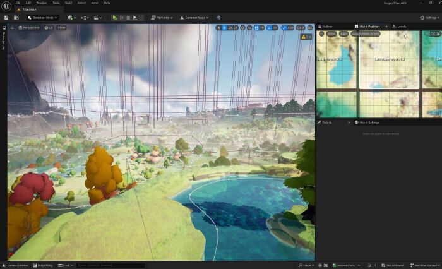This screenshot has height=269, width=442.
Task: Open the Select menu
Action: [x=81, y=3]
